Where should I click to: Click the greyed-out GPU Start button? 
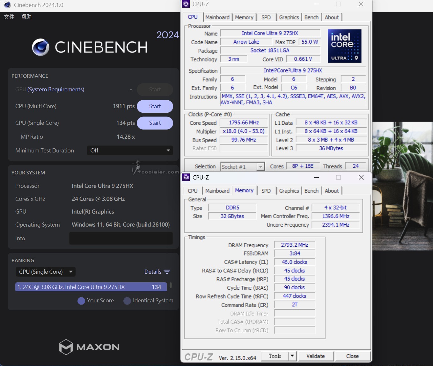(x=155, y=89)
